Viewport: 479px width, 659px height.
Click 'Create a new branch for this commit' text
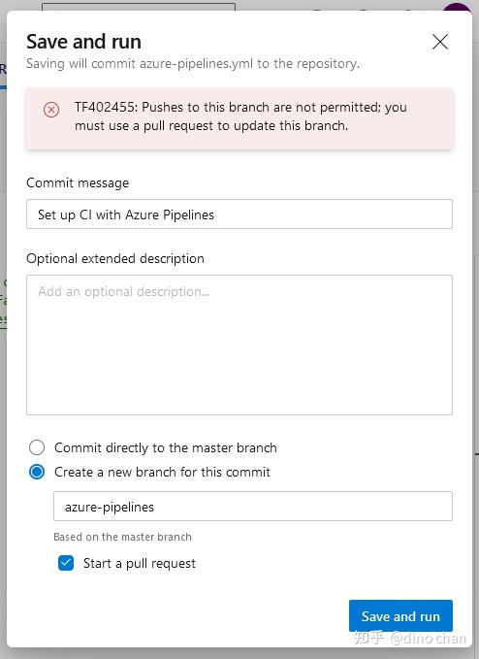pyautogui.click(x=162, y=472)
